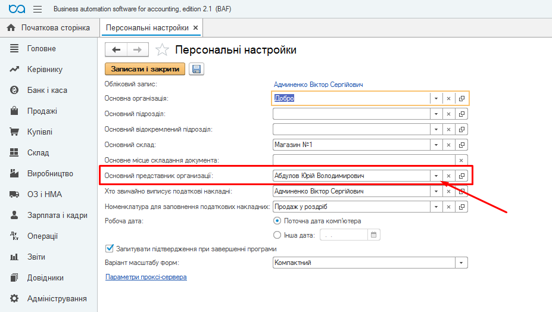The image size is (552, 312).
Task: Toggle Запитувати підтвердження при завершенні програми checkbox
Action: (x=110, y=249)
